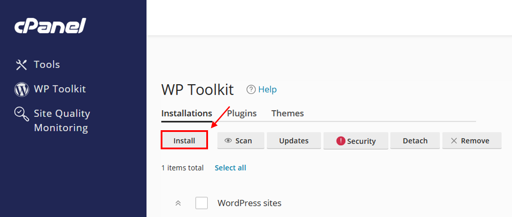Click the eye icon on Scan button

tap(228, 141)
